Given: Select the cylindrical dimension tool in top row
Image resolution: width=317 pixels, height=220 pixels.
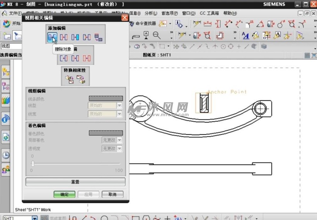Looking at the screenshot, I should pos(271,24).
